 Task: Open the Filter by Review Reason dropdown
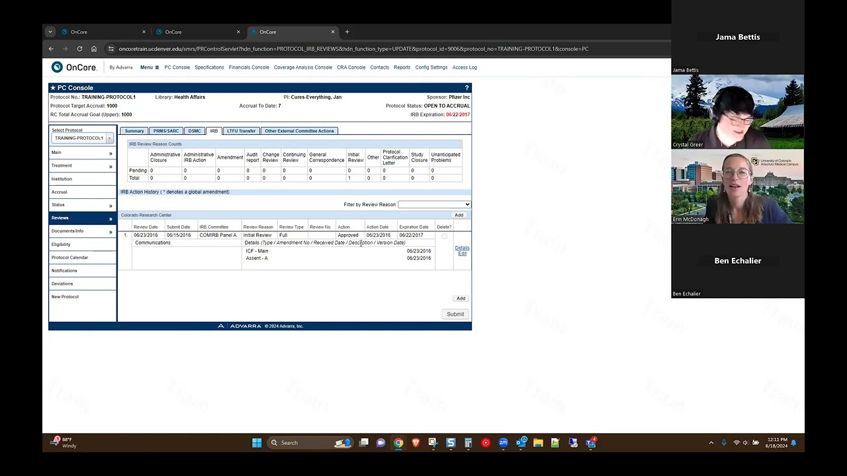pos(434,204)
